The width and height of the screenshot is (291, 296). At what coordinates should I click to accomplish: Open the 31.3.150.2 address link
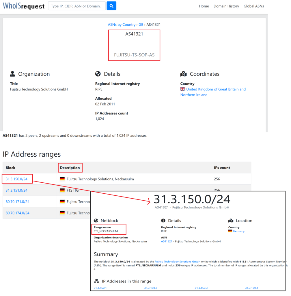tap(151, 288)
